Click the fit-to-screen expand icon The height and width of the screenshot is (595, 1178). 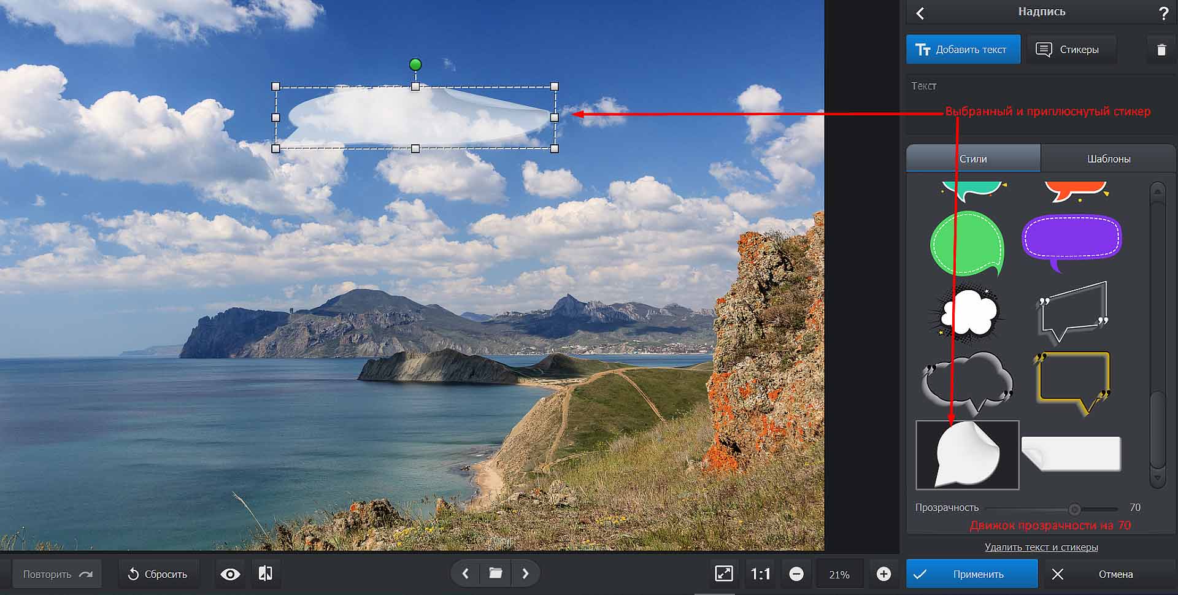(x=724, y=574)
